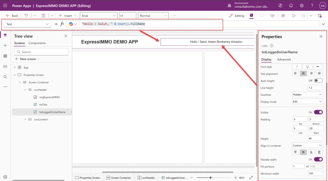Open the Data table icon in sidebar
Image resolution: width=328 pixels, height=181 pixels.
pos(5,56)
